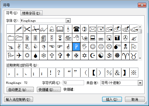Viewport: 149px width, 106px height.
Task: Select the pencil symbol
Action: [19, 29]
